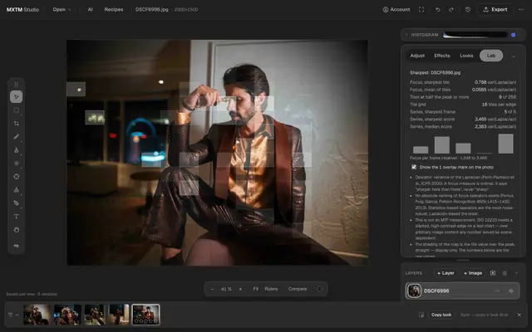The image size is (532, 332).
Task: Select the circular target tool
Action: (x=16, y=177)
